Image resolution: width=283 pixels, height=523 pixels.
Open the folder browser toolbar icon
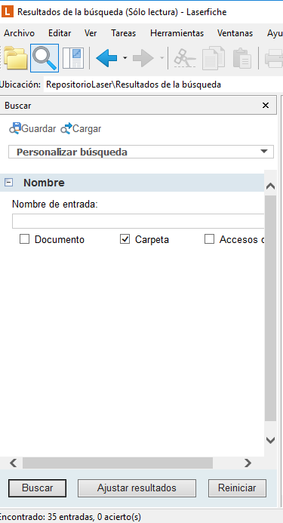point(15,58)
